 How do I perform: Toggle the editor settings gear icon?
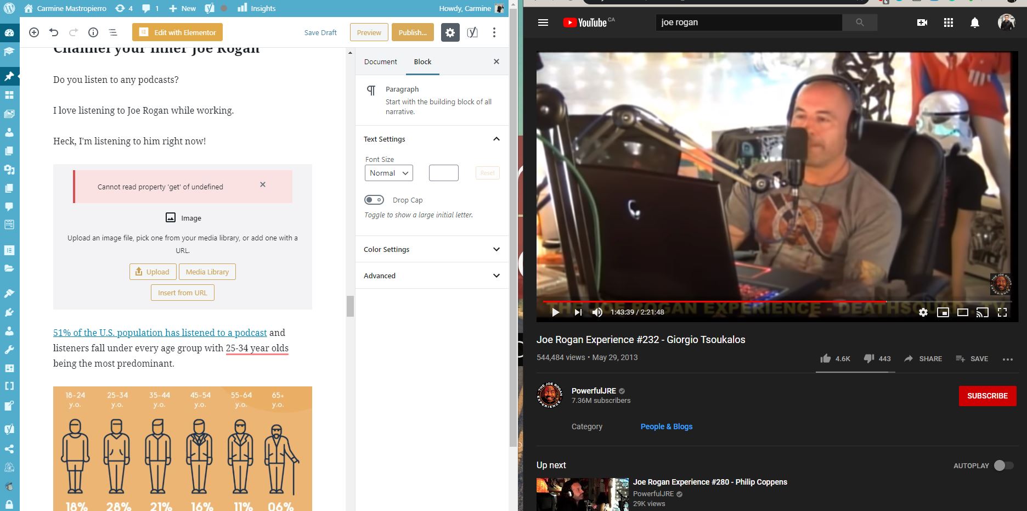pos(450,32)
